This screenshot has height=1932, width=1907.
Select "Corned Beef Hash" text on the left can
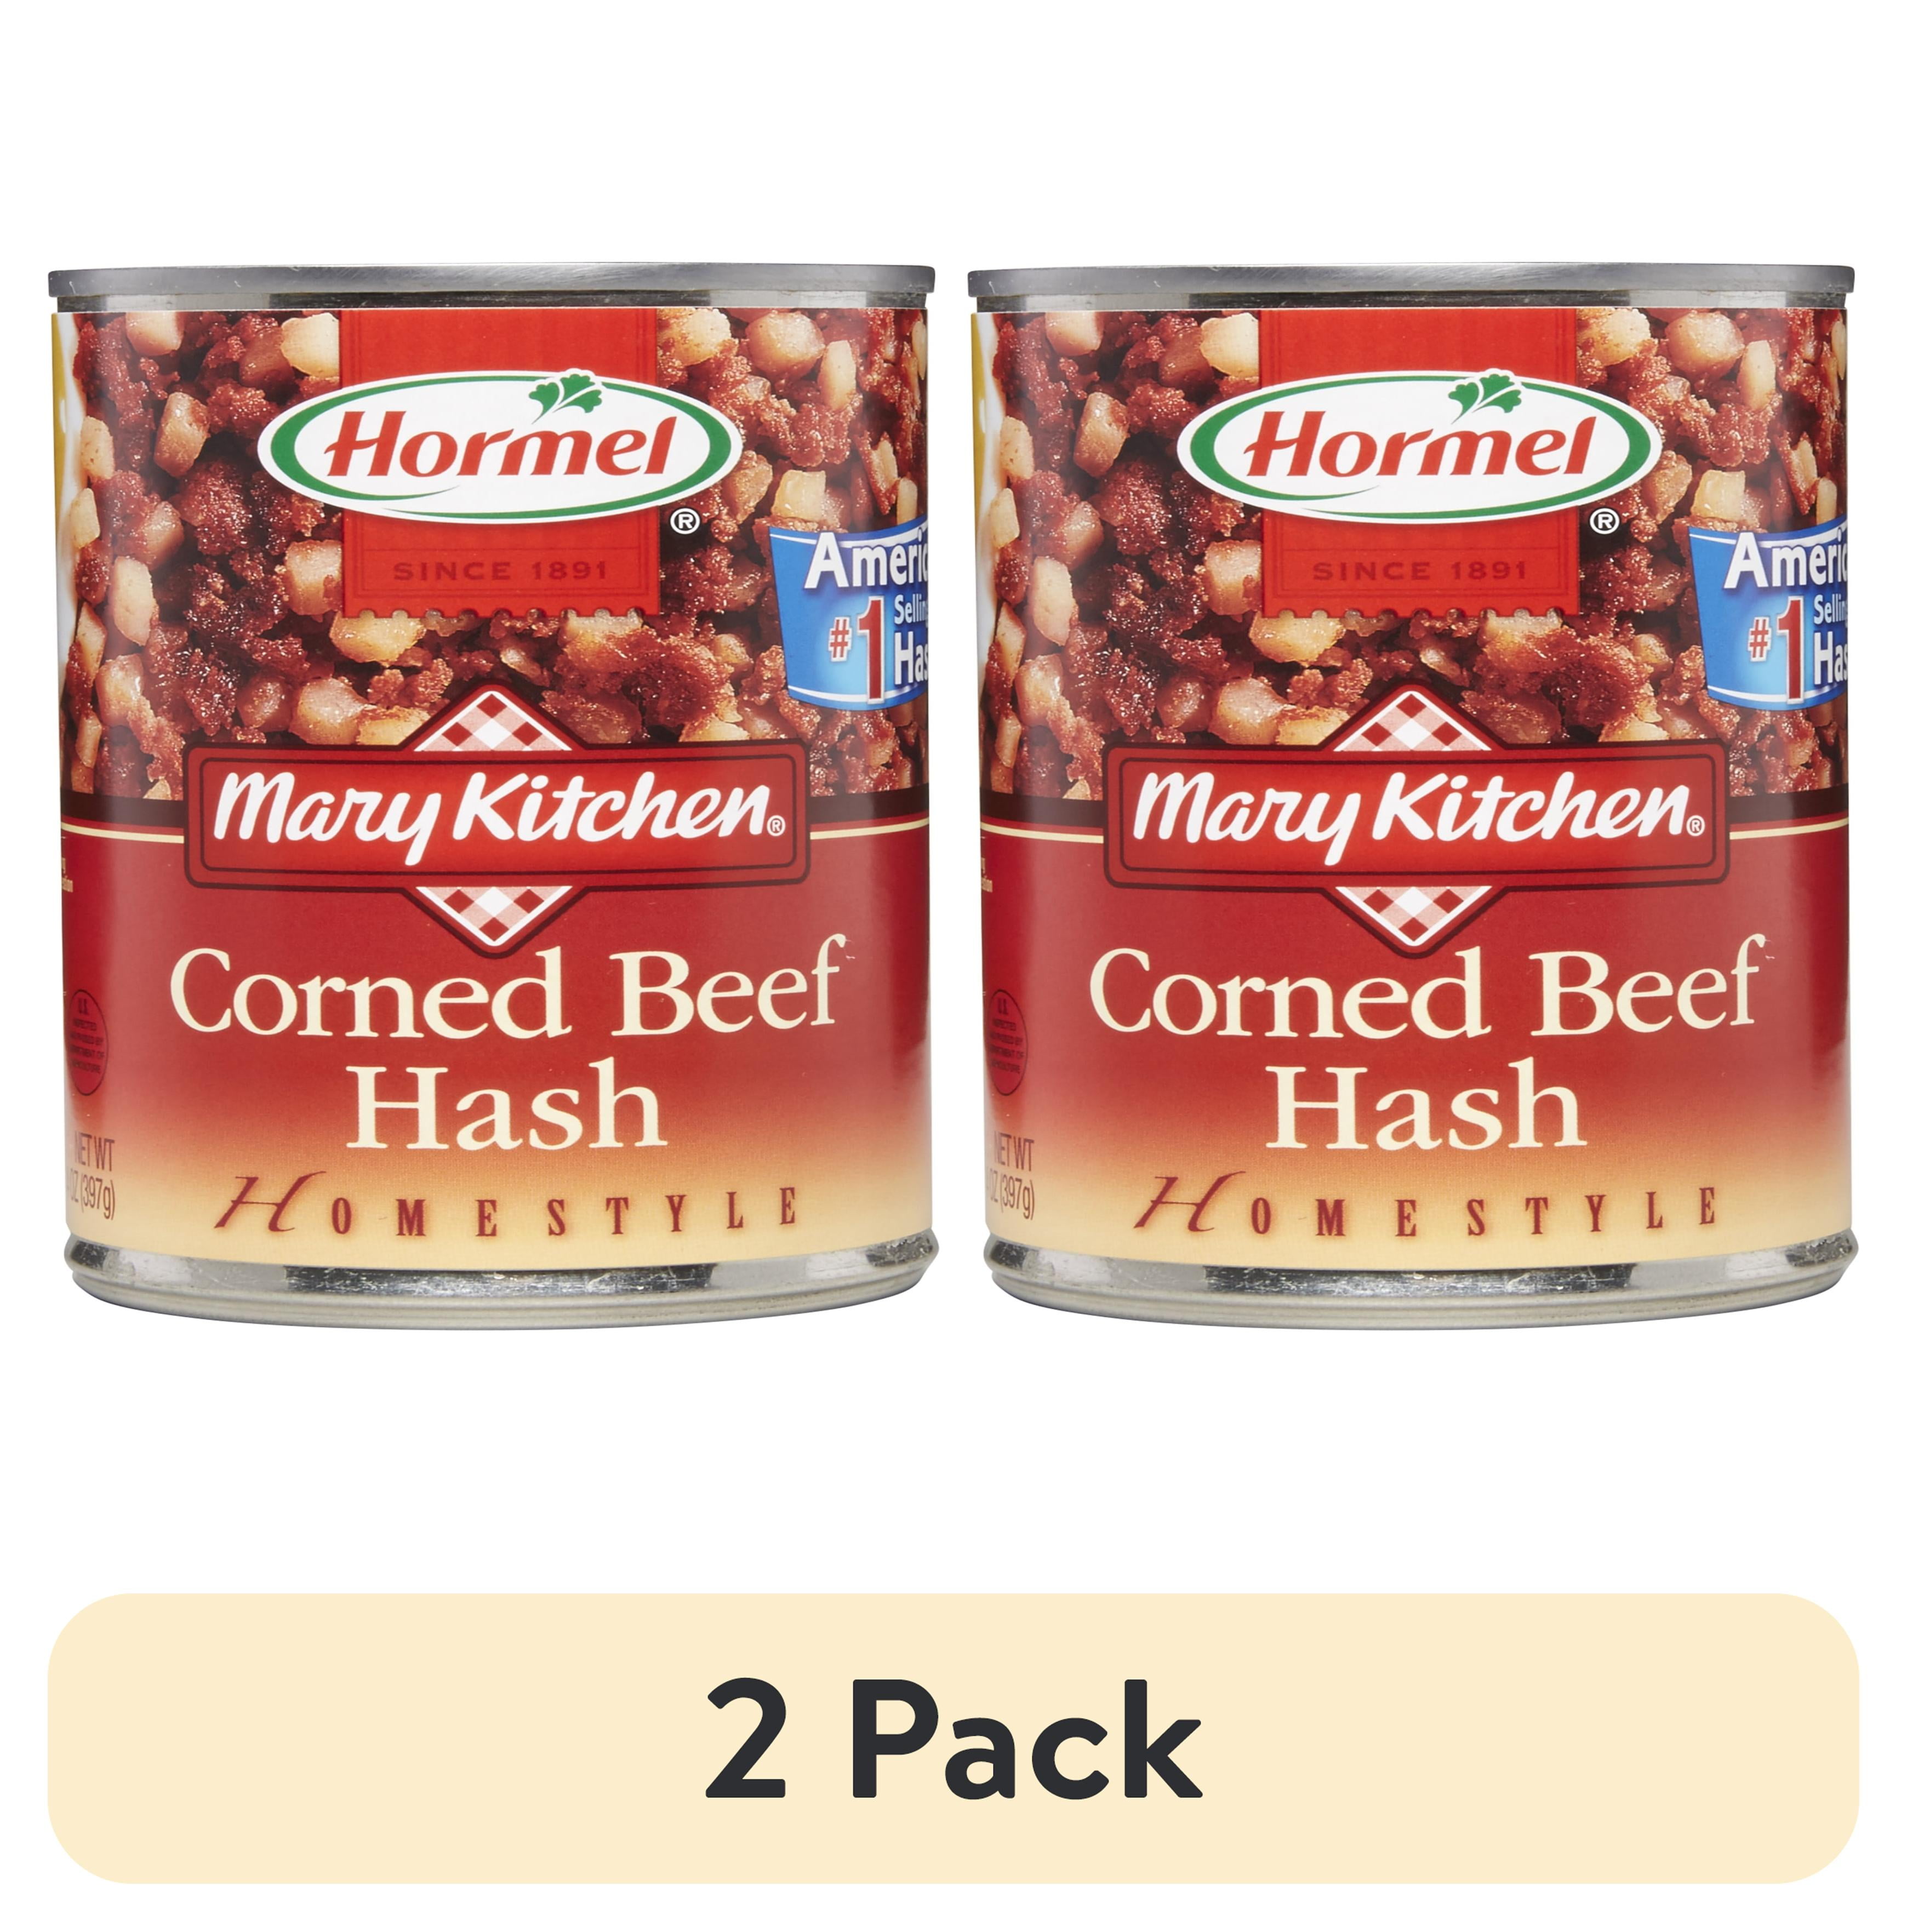pos(506,1051)
